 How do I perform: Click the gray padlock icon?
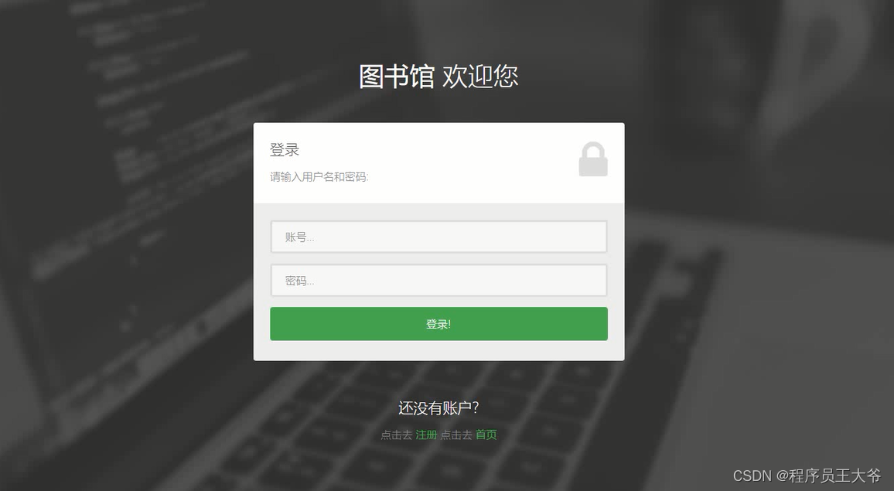coord(593,159)
